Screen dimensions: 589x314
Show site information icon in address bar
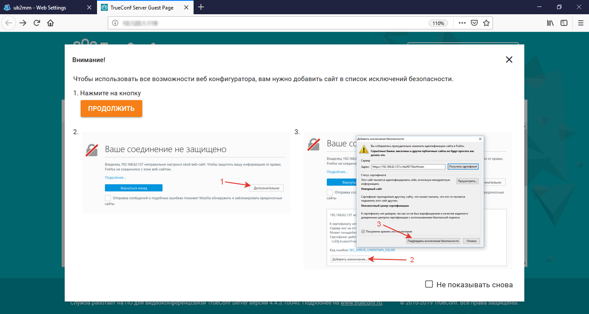tap(115, 23)
